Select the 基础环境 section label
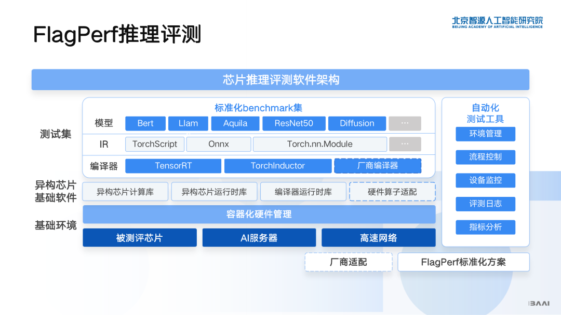 coord(56,225)
